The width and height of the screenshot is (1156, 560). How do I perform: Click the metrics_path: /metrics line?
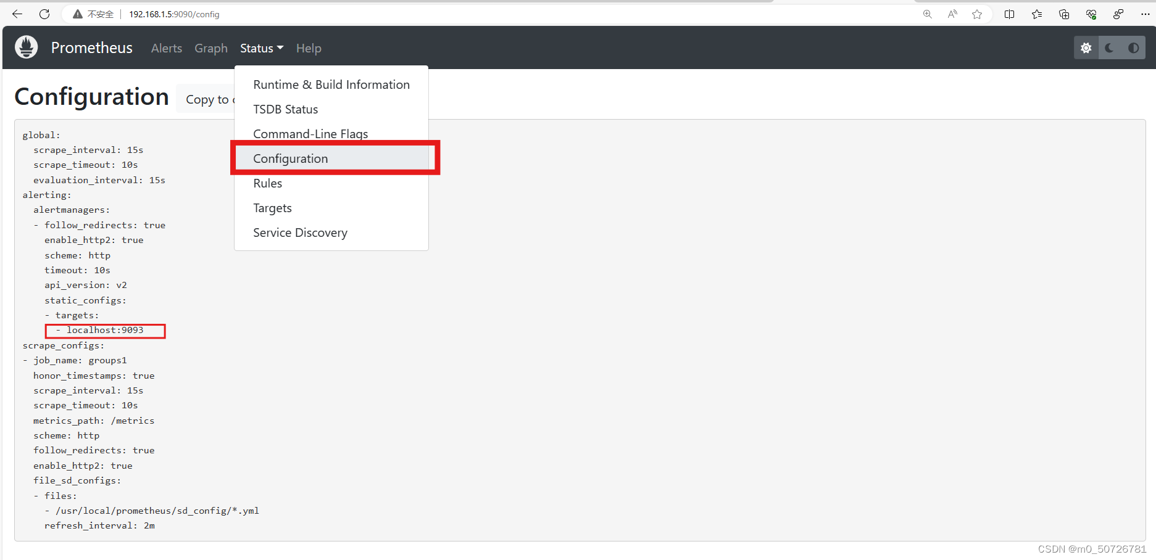[x=94, y=421]
